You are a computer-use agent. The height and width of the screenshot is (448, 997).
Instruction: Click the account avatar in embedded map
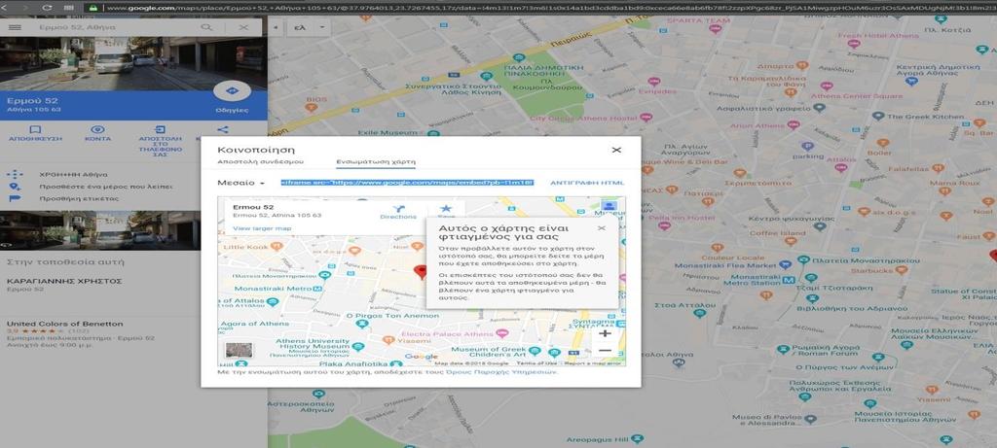coord(609,206)
